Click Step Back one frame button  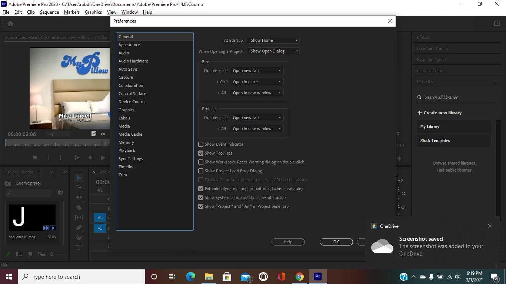click(x=90, y=158)
